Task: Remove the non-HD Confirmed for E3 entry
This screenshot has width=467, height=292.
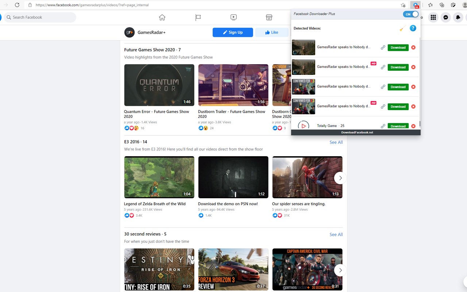Action: point(413,87)
